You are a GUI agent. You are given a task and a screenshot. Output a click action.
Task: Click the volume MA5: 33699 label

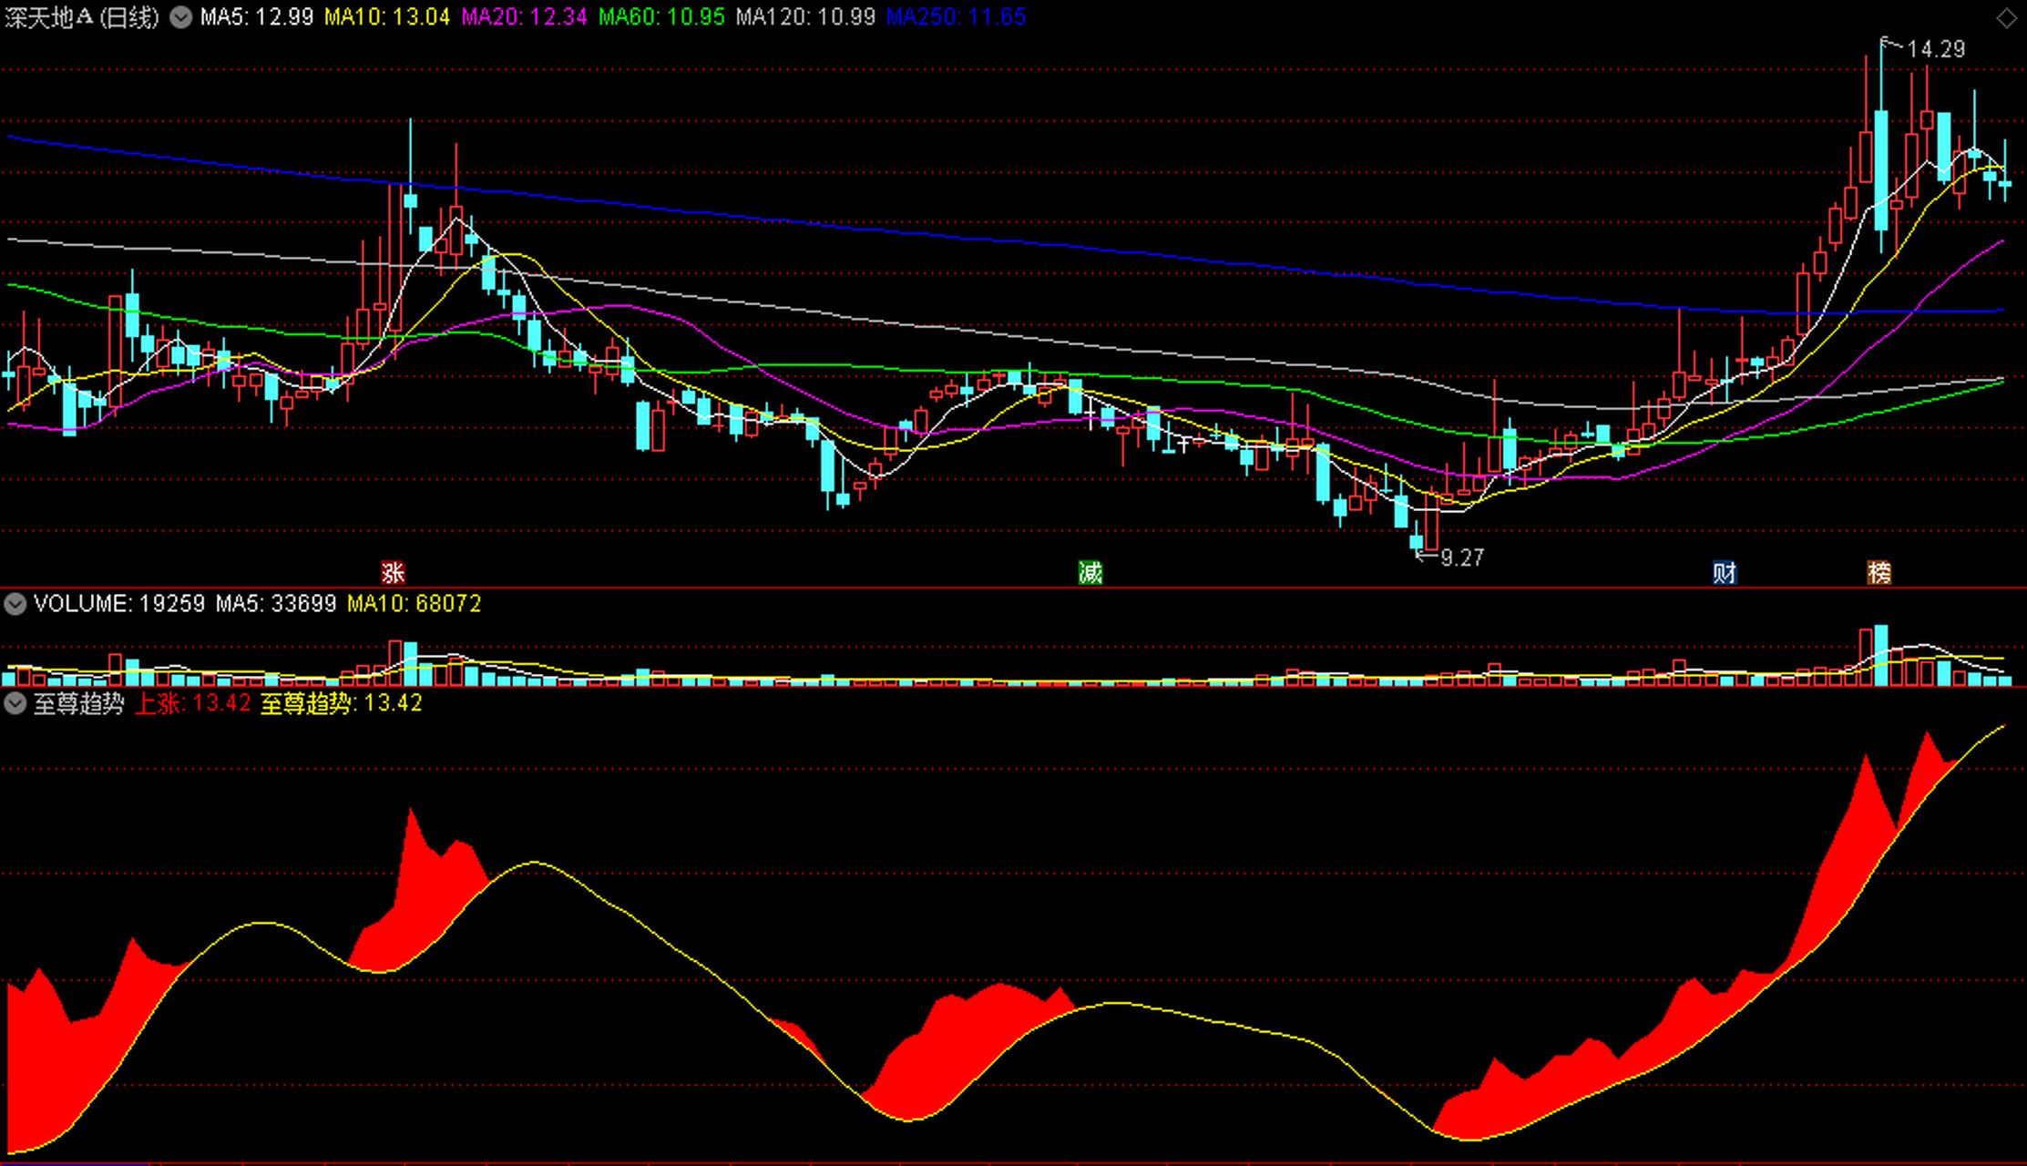276,604
